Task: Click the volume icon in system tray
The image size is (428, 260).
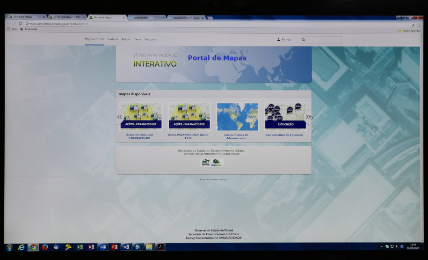Action: coord(397,246)
